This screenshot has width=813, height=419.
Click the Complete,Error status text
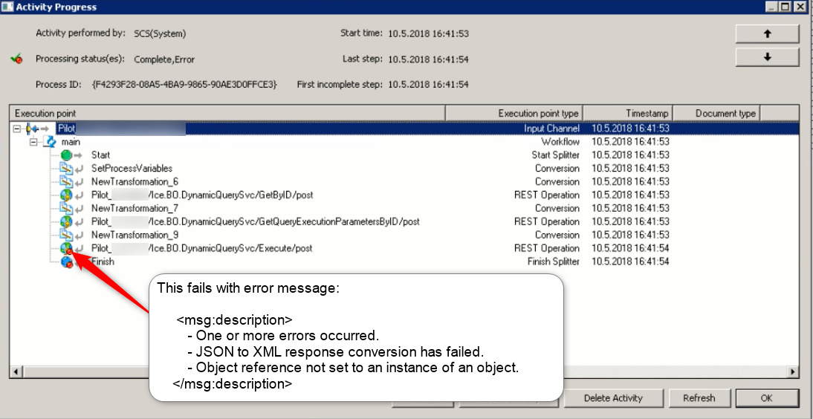tap(164, 59)
